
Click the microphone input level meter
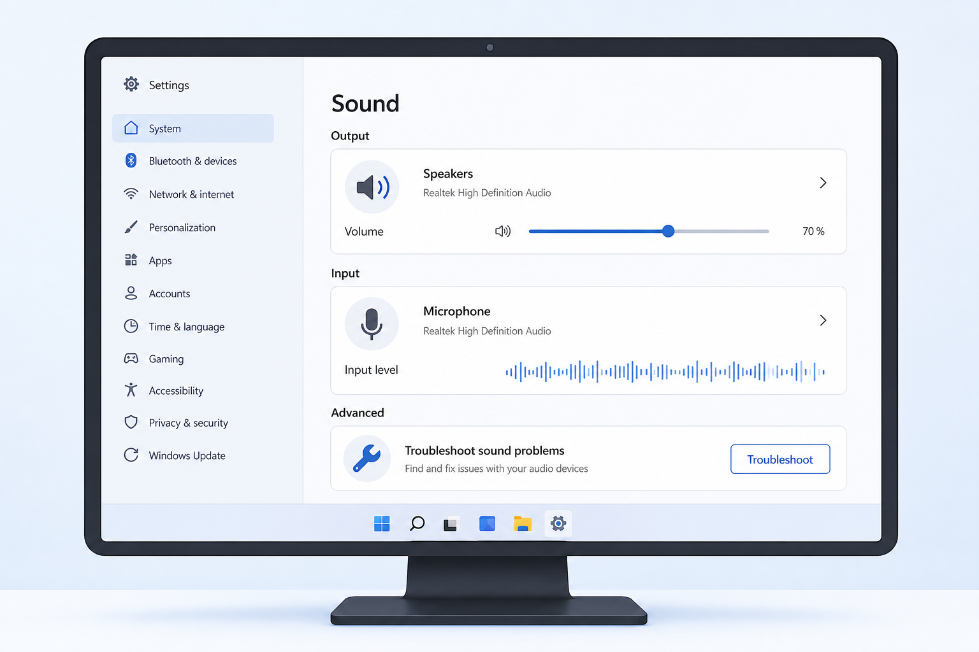click(x=665, y=371)
